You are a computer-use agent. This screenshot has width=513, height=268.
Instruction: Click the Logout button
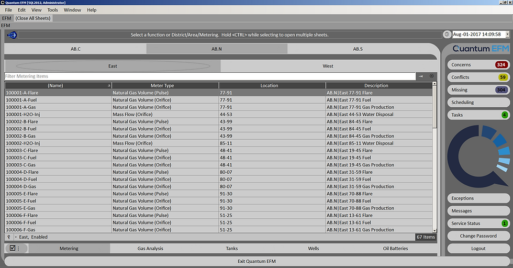click(478, 248)
